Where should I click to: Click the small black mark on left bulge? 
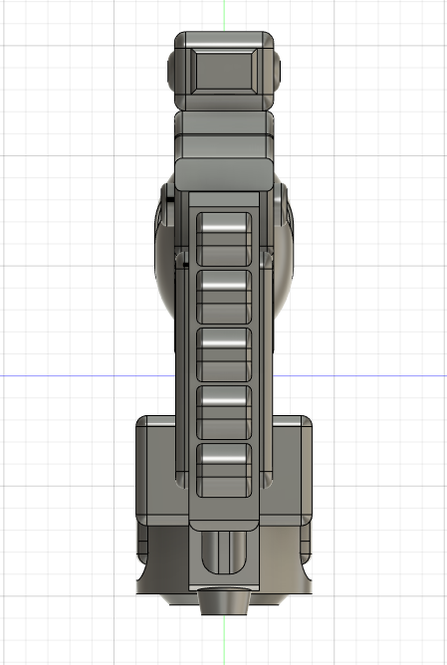pos(170,199)
